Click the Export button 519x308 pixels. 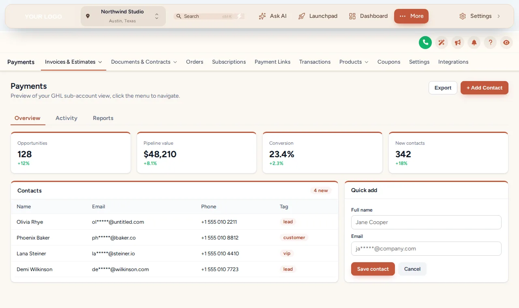tap(443, 88)
